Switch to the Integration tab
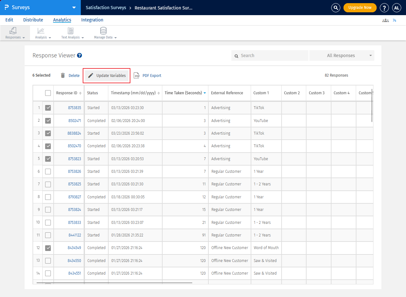 click(x=92, y=20)
